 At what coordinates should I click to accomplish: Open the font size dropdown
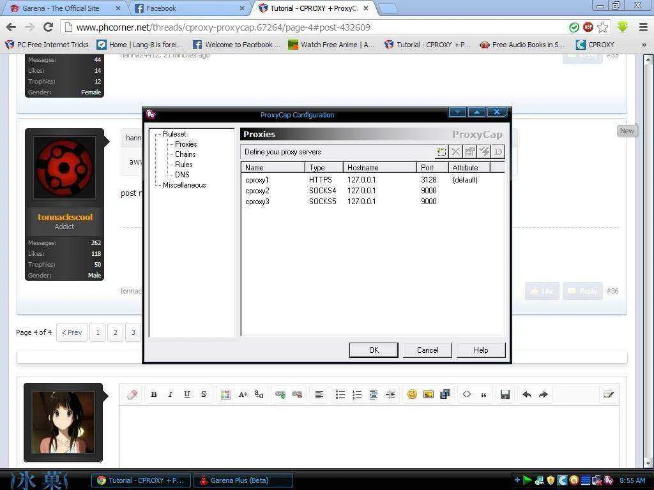coord(242,394)
